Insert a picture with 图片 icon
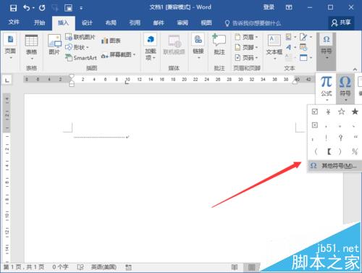 [54, 45]
